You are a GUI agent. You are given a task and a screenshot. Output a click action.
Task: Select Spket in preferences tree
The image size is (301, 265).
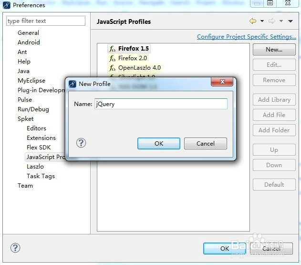click(x=26, y=119)
